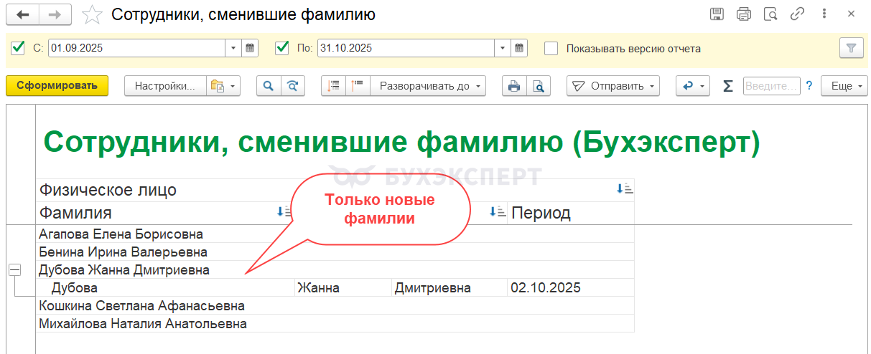Get a link to the report (chain icon)
This screenshot has width=871, height=354.
tap(797, 14)
